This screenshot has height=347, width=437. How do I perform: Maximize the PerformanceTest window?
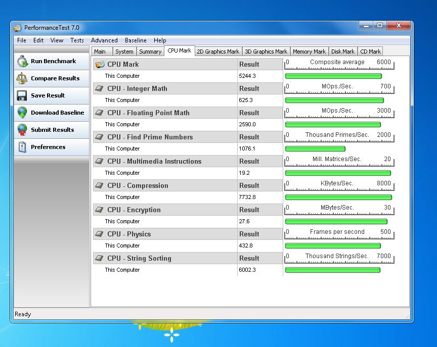click(379, 26)
